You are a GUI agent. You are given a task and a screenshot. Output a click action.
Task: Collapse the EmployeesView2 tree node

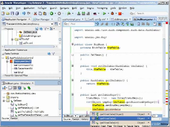(7, 61)
